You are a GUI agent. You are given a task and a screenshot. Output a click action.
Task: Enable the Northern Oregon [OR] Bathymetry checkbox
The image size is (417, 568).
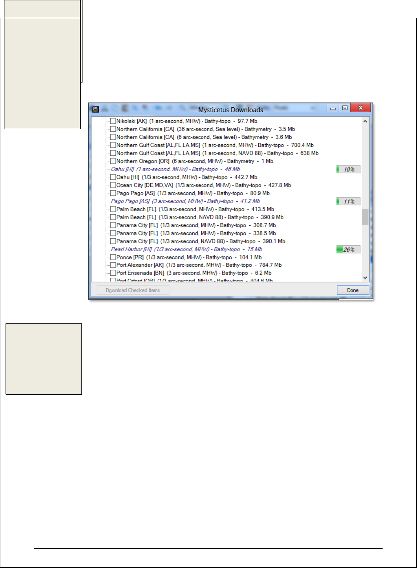coord(113,161)
